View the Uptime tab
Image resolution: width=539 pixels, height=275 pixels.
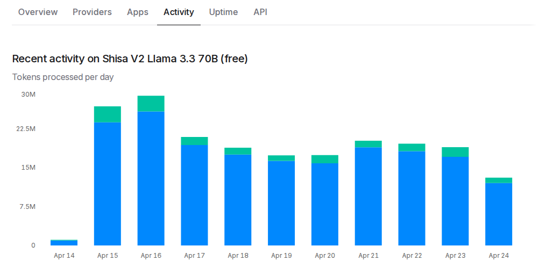coord(223,12)
